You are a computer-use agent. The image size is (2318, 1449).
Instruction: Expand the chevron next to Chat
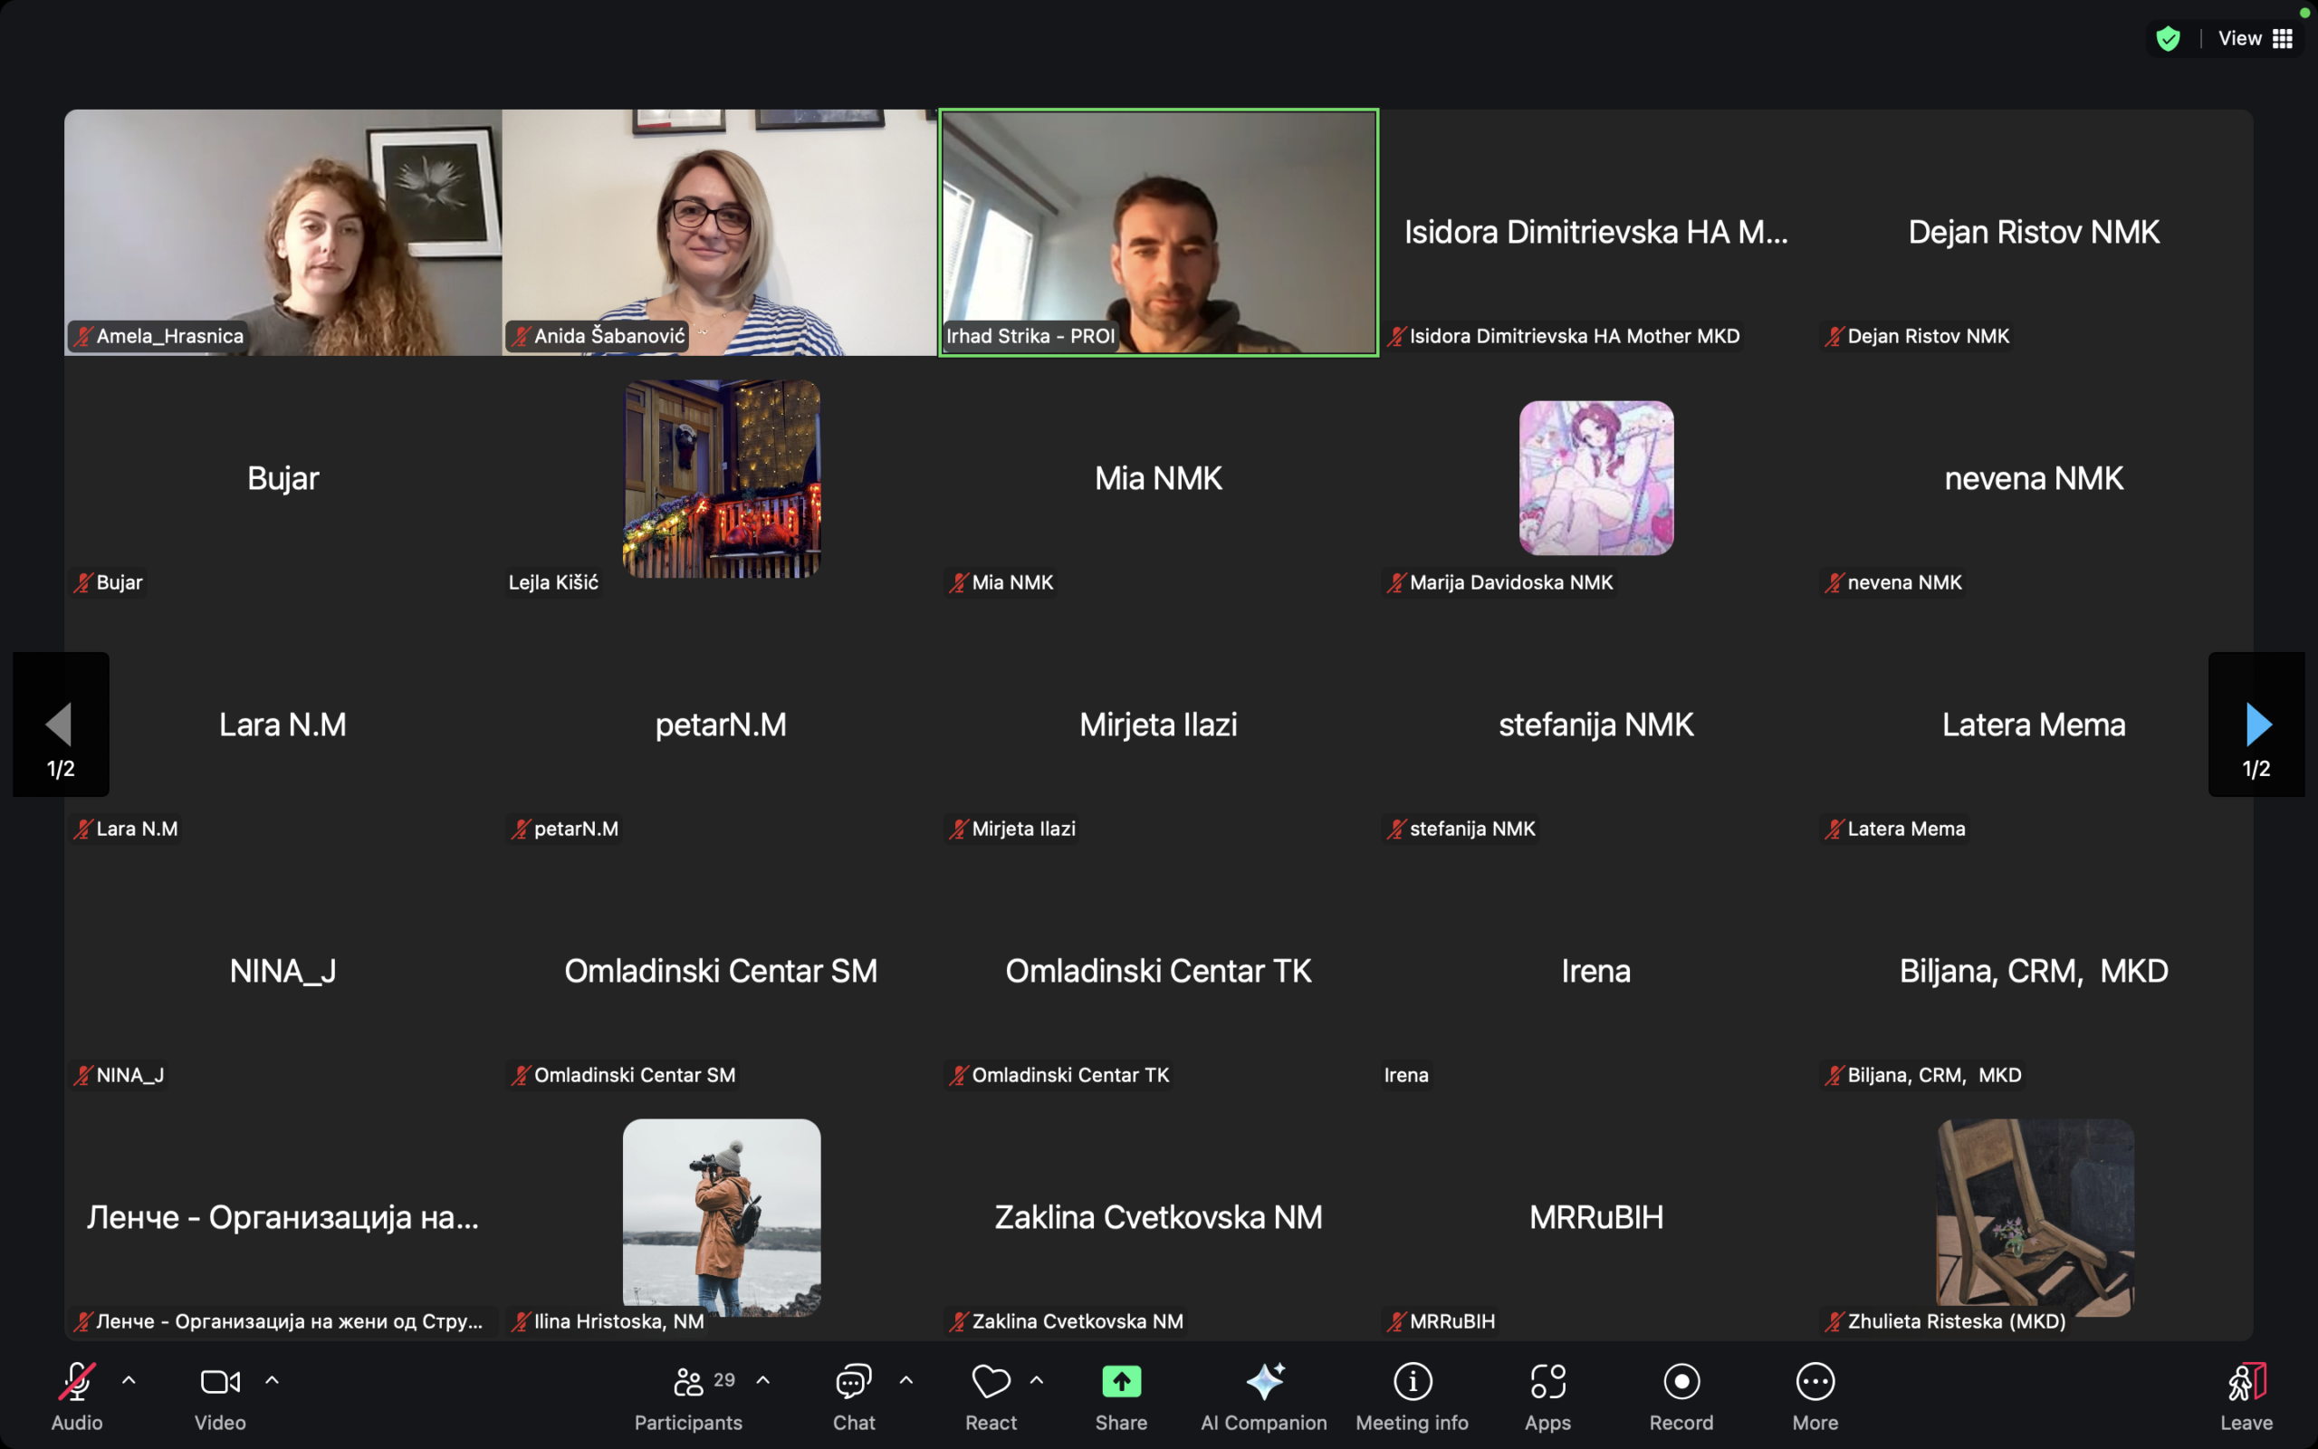tap(906, 1381)
